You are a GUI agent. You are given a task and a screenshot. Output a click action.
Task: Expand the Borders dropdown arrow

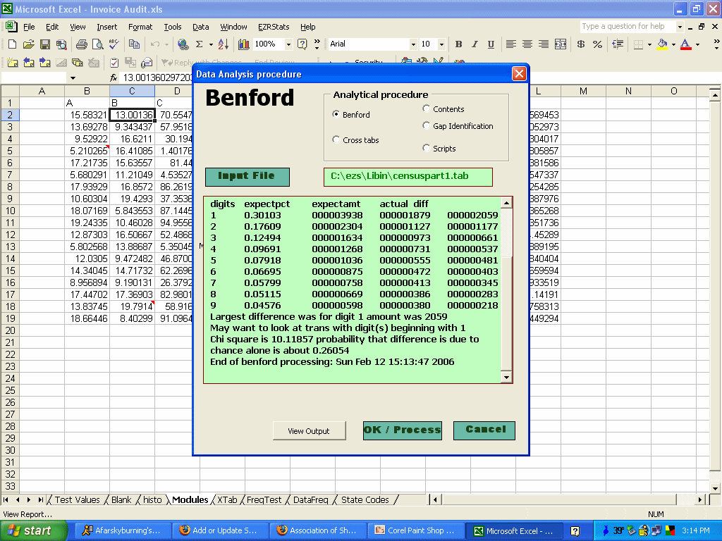click(649, 44)
